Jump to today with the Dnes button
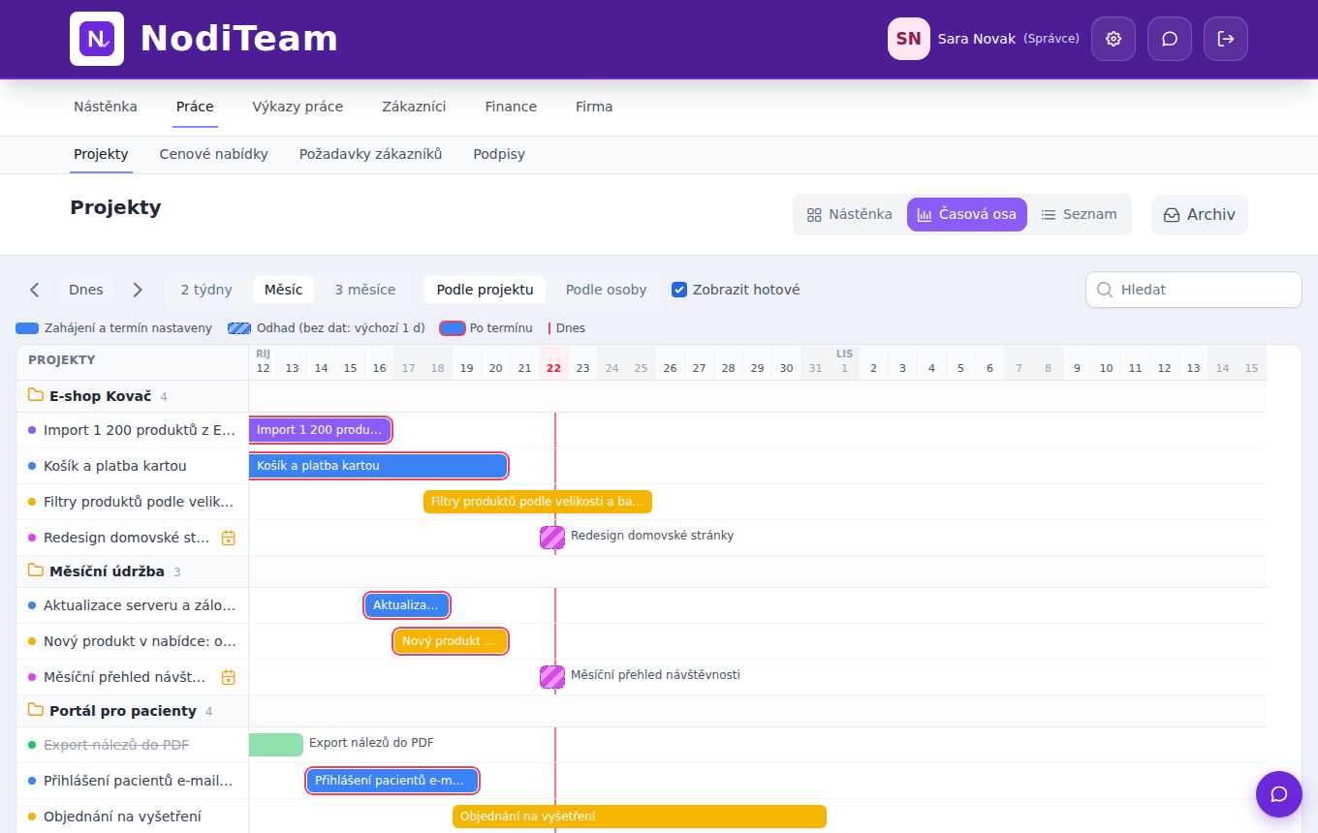This screenshot has width=1318, height=833. click(86, 290)
